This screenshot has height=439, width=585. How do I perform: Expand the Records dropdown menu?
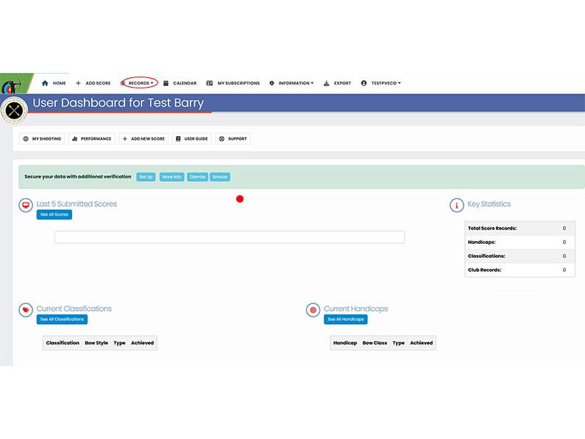click(140, 83)
